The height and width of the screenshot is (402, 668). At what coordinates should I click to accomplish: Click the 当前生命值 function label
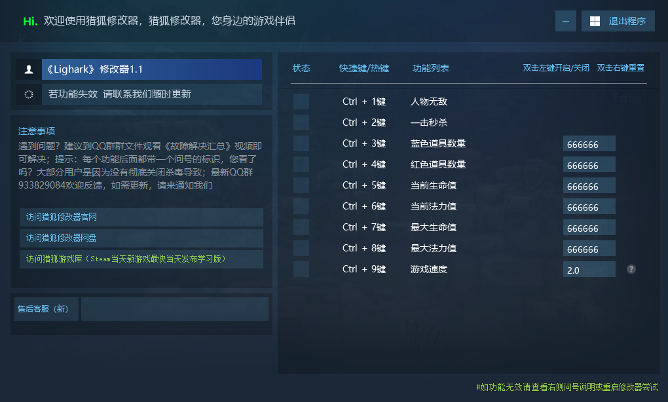click(x=434, y=185)
